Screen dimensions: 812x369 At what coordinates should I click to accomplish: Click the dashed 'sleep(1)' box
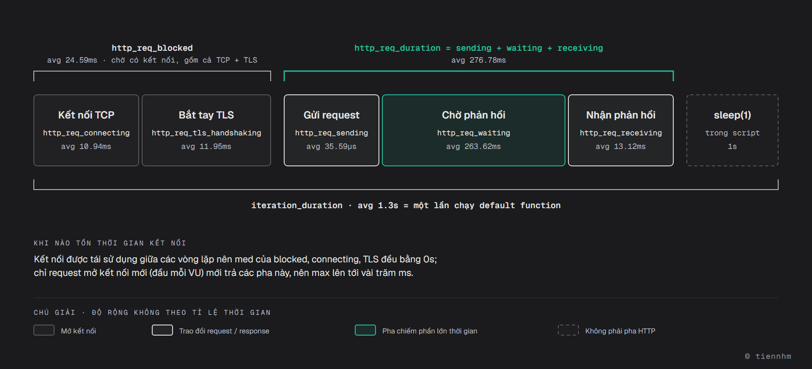click(732, 130)
